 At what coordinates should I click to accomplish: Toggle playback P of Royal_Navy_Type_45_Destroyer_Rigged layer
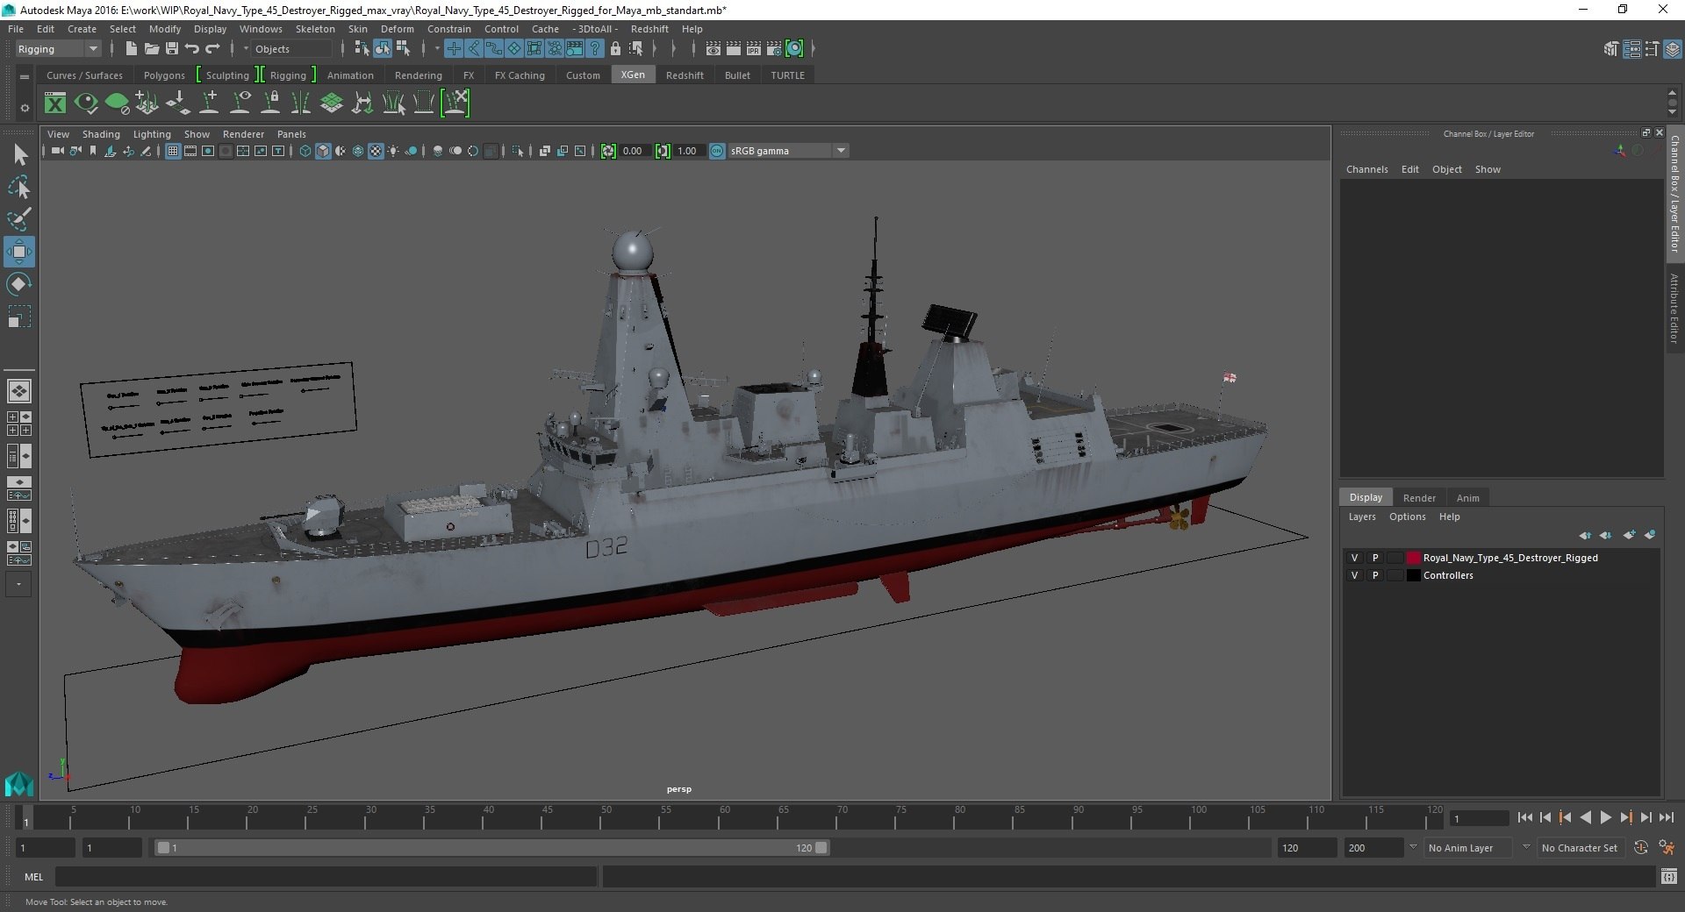point(1375,558)
